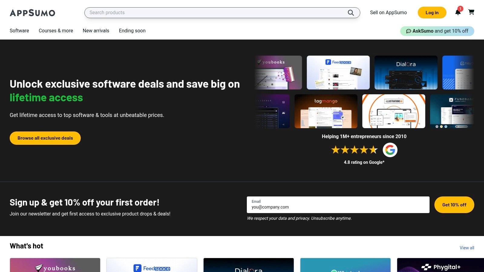The image size is (484, 272).
Task: Click the search magnifier icon
Action: tap(351, 13)
